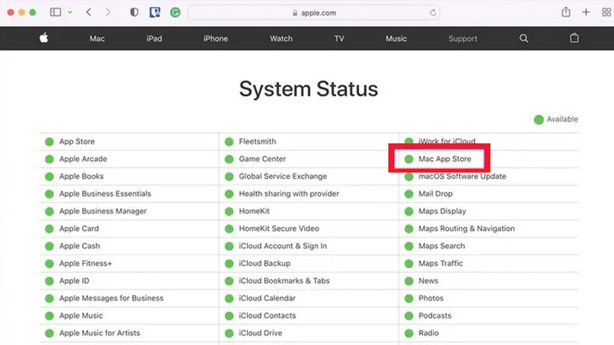This screenshot has height=345, width=614.
Task: Click Health sharing with provider entry
Action: click(289, 194)
